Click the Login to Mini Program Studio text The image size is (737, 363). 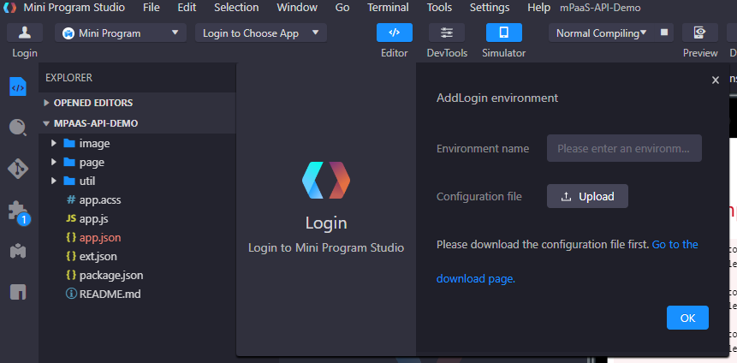coord(326,247)
